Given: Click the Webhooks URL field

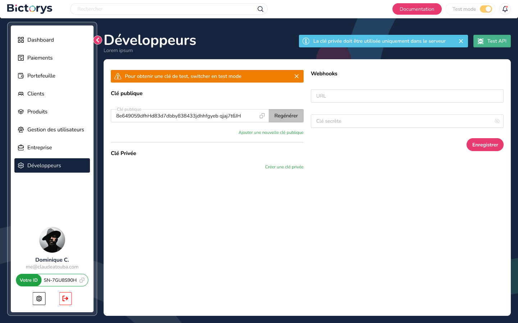Looking at the screenshot, I should 407,96.
